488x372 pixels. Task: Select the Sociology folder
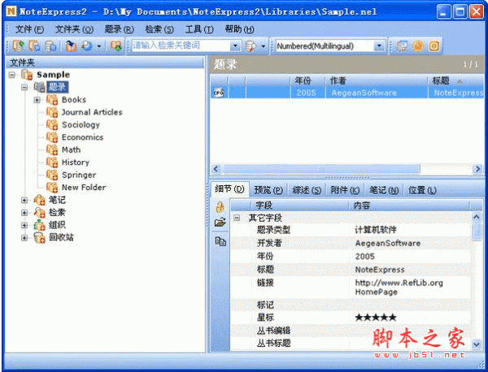[x=81, y=124]
